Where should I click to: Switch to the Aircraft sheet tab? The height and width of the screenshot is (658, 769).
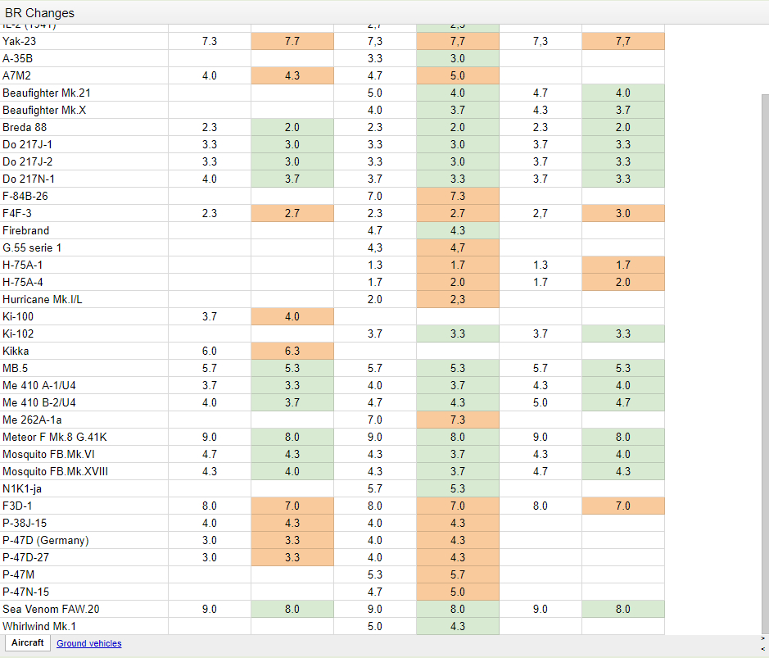coord(28,643)
